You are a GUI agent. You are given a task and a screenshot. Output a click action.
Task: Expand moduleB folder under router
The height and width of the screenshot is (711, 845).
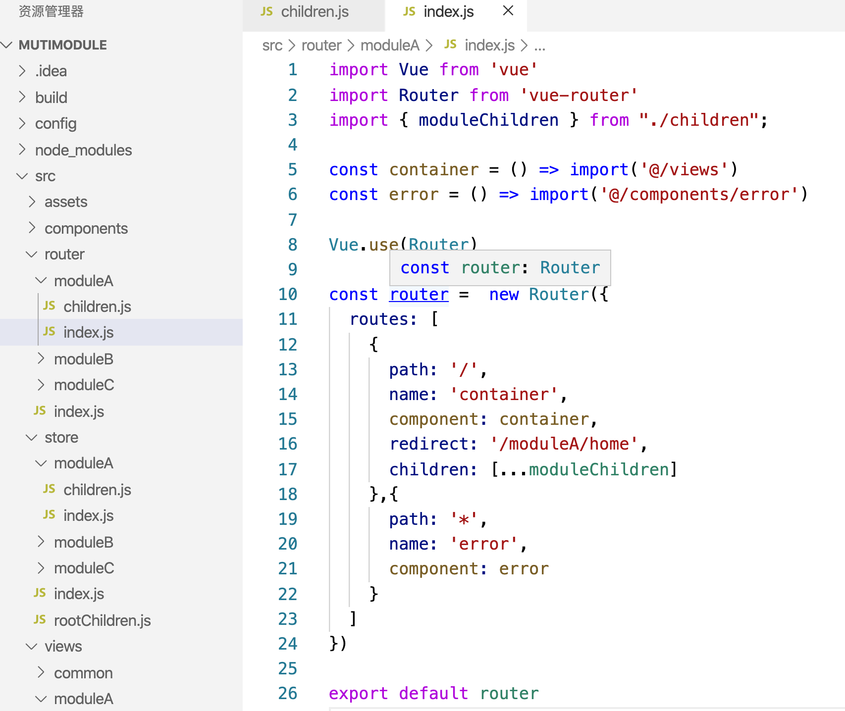coord(41,358)
